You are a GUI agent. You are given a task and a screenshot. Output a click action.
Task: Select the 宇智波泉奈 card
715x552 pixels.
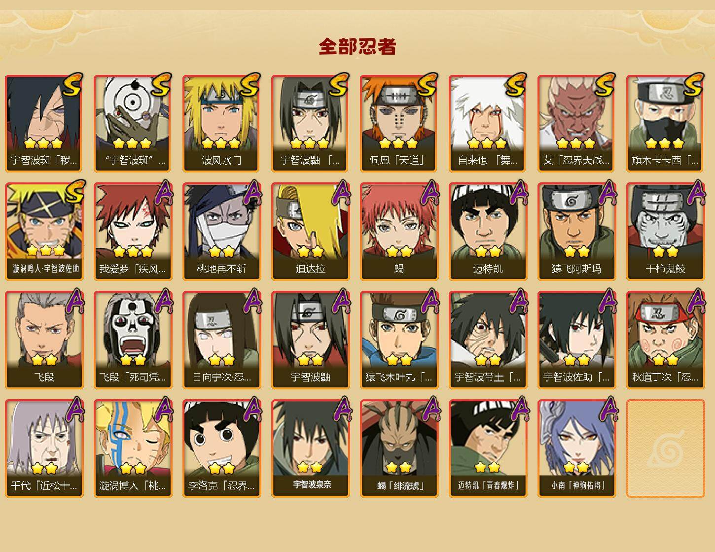coord(310,448)
